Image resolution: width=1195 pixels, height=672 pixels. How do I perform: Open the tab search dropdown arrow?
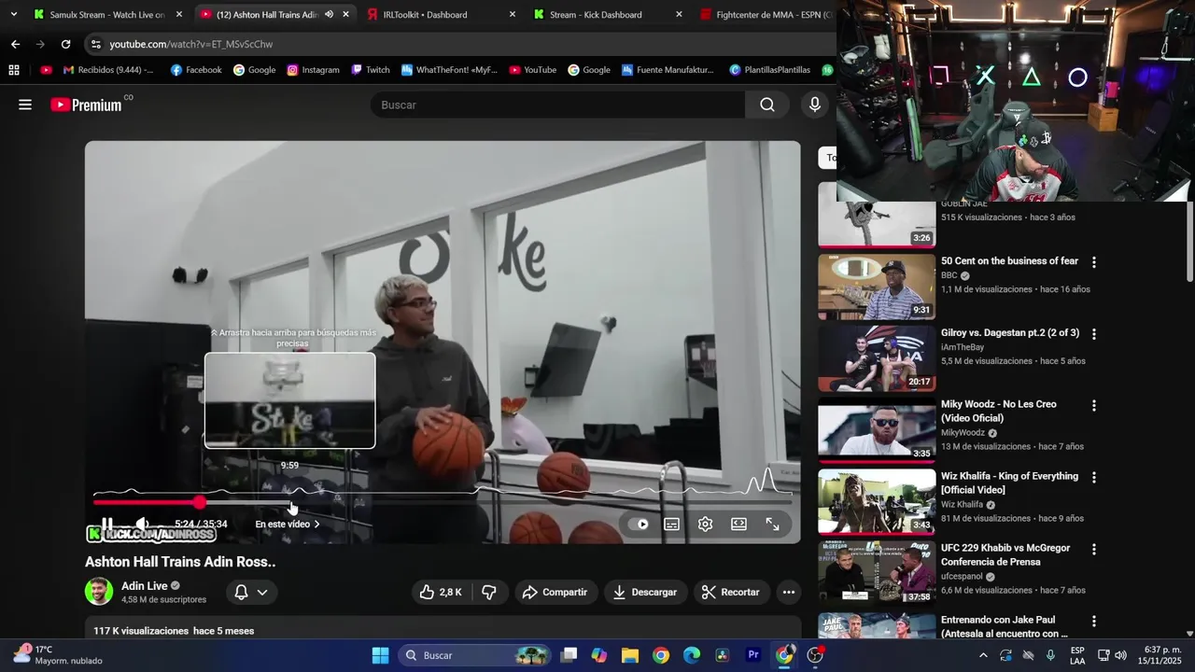coord(13,15)
